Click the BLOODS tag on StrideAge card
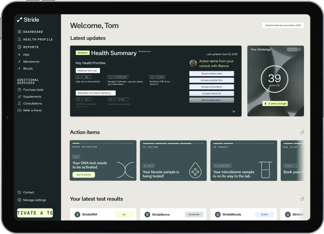Screen dimensions: 324x234 click(x=292, y=50)
